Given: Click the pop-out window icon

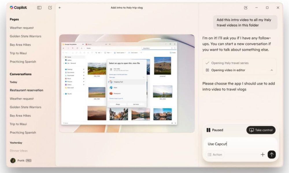Looking at the screenshot, I should coord(246,8).
